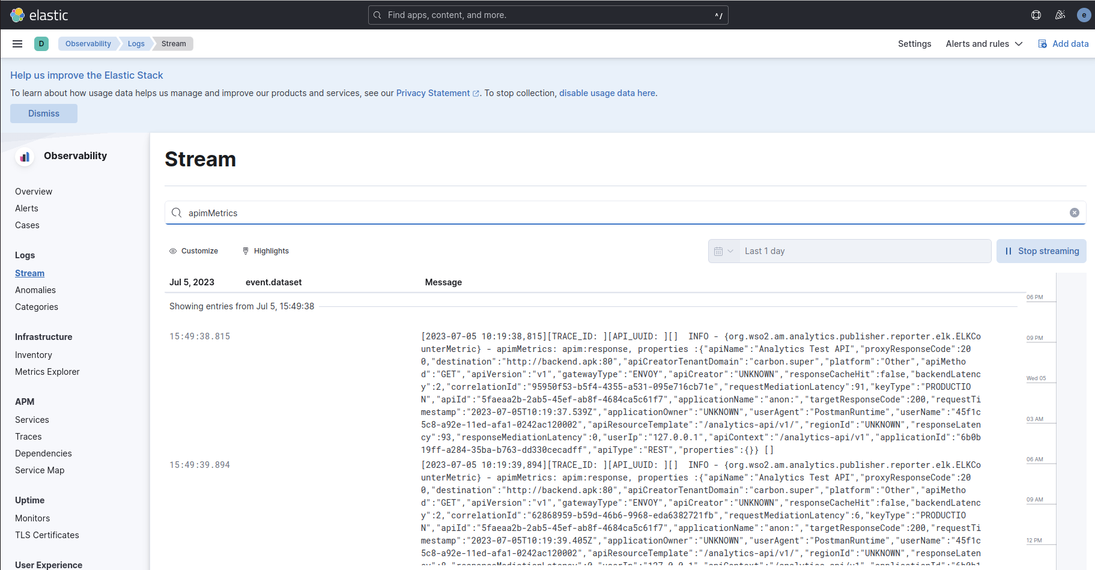Open Dependencies under APM
Image resolution: width=1095 pixels, height=570 pixels.
(43, 453)
